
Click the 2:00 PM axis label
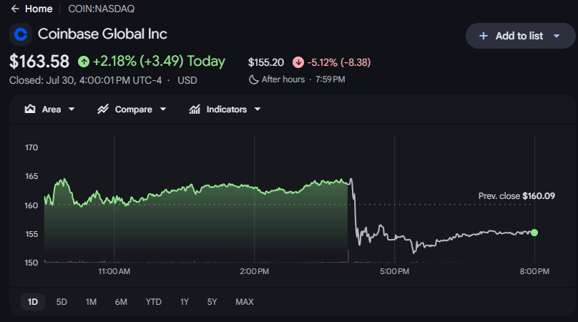255,271
